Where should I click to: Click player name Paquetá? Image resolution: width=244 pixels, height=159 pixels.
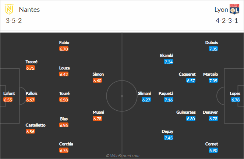click(166, 93)
